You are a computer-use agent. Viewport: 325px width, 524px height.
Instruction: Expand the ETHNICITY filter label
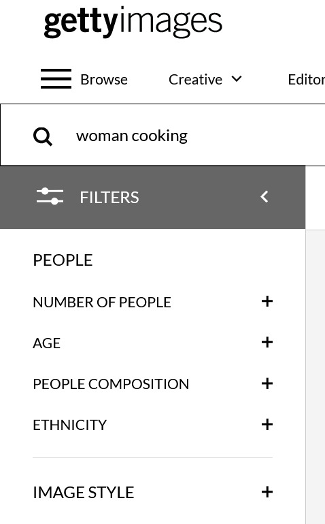69,425
